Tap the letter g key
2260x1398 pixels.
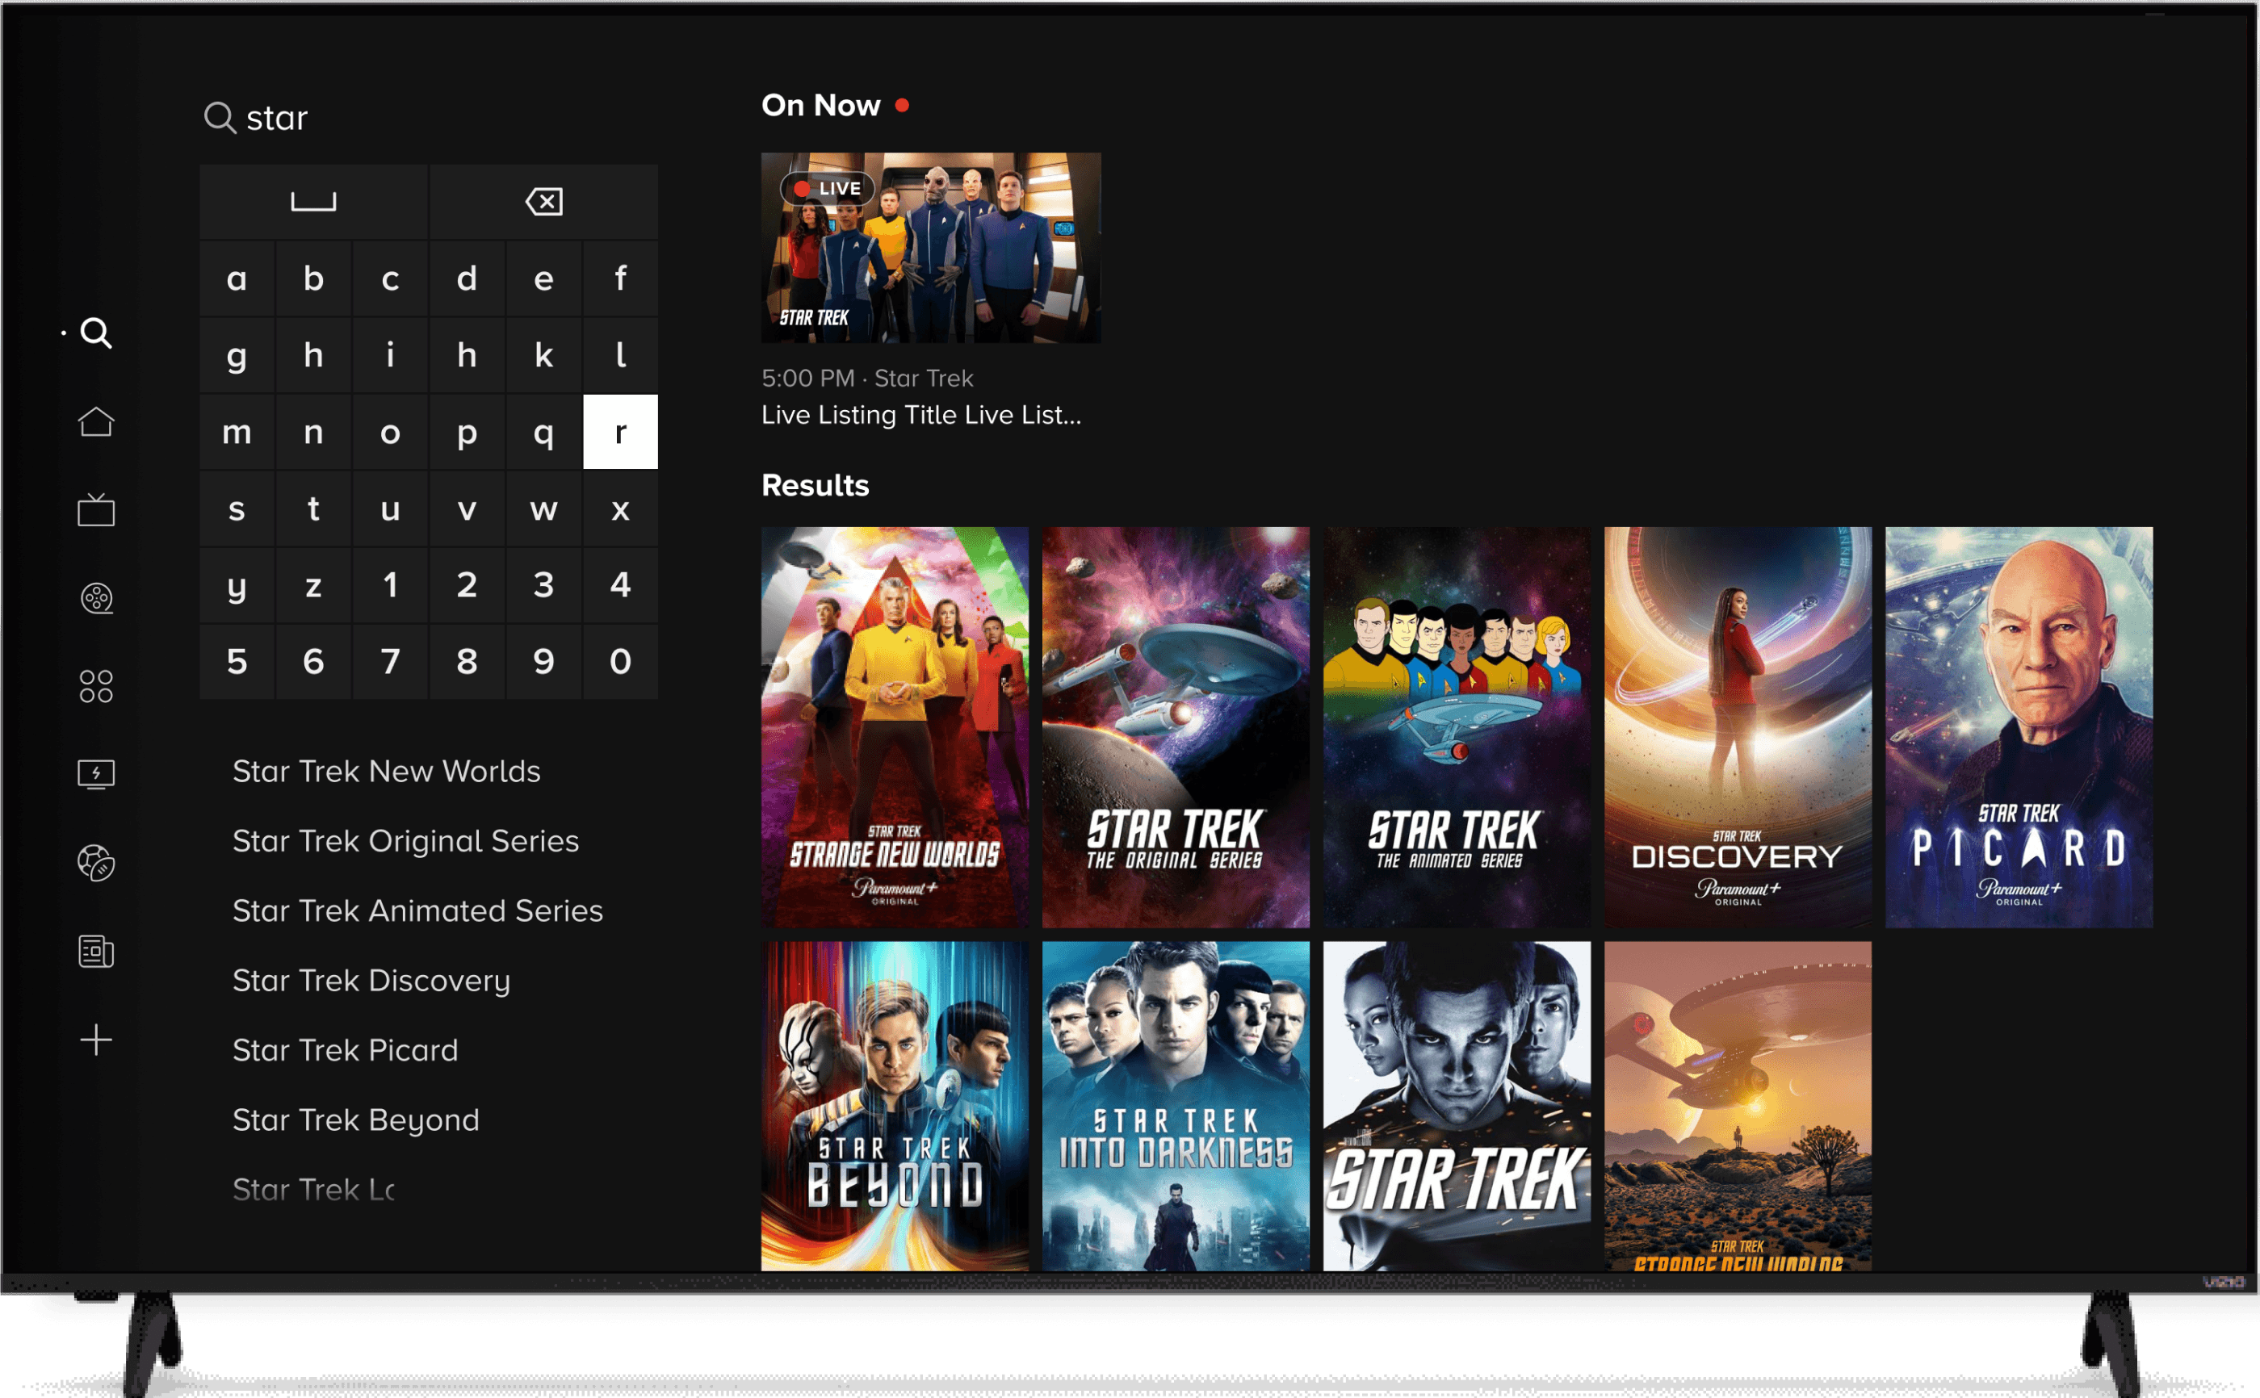coord(237,355)
